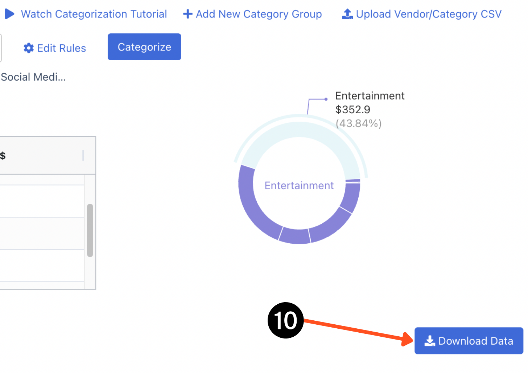Click the plus icon beside Add New Category Group
This screenshot has height=373, width=528.
coord(187,14)
